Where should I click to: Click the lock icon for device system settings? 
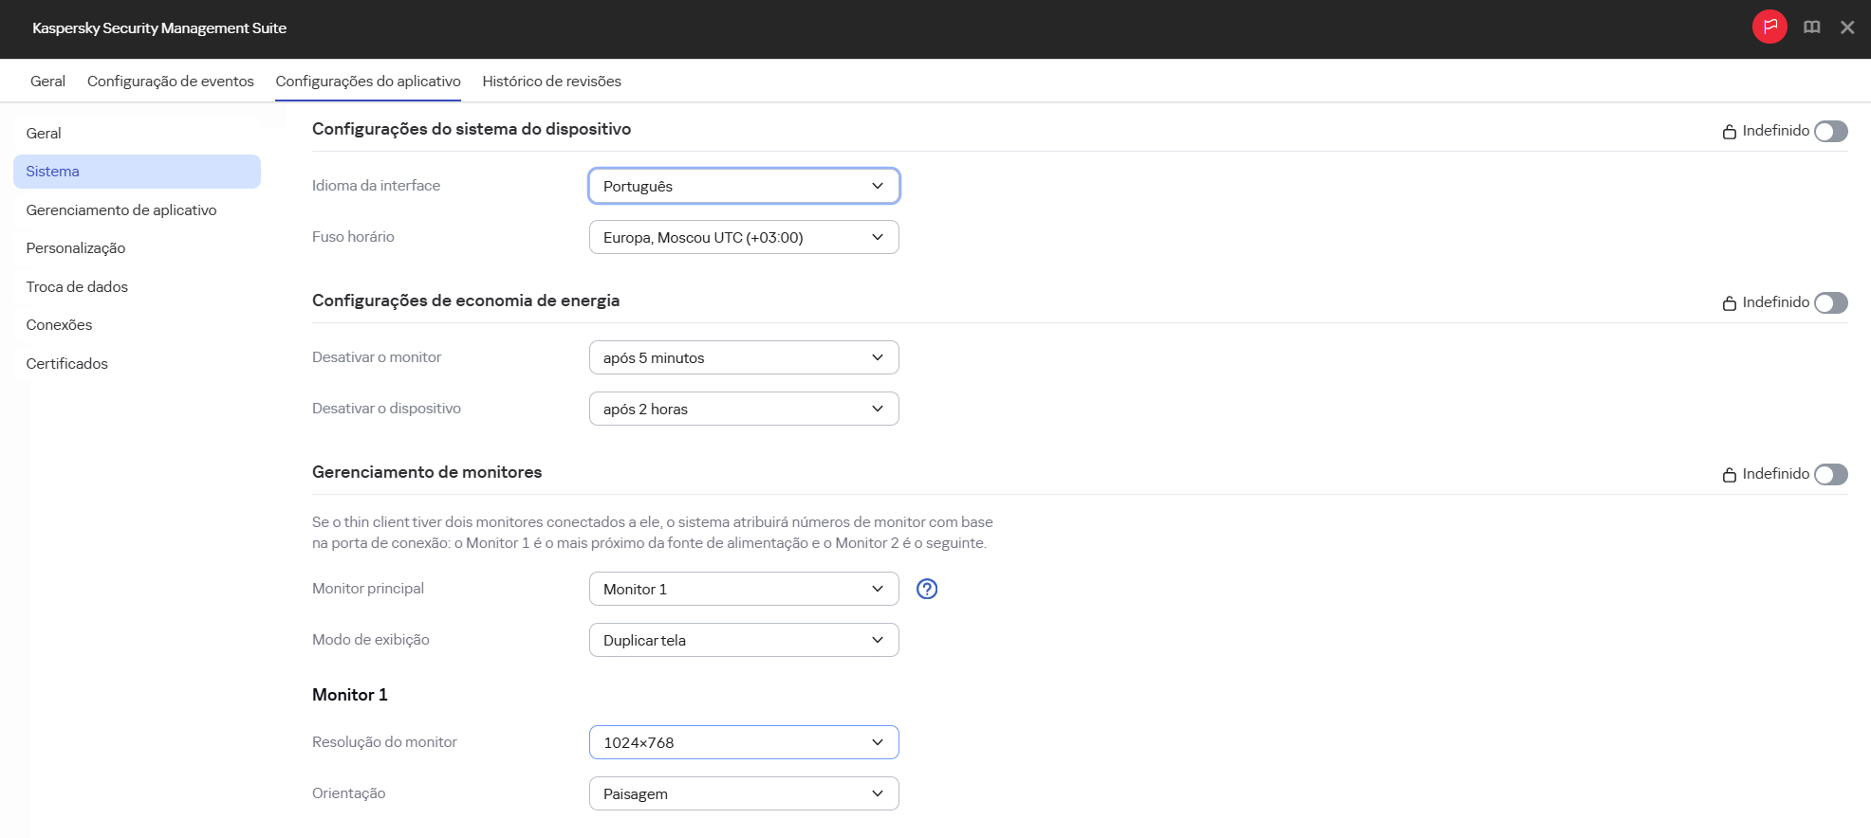click(x=1730, y=132)
